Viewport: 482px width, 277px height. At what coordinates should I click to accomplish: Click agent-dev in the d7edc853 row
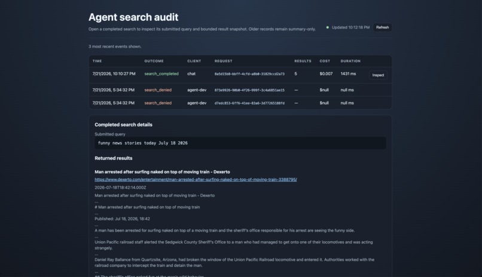197,103
